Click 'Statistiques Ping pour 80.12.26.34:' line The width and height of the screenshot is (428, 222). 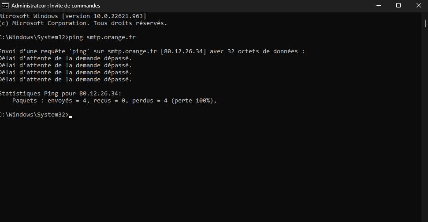60,94
